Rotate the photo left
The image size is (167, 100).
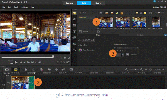click(x=80, y=45)
